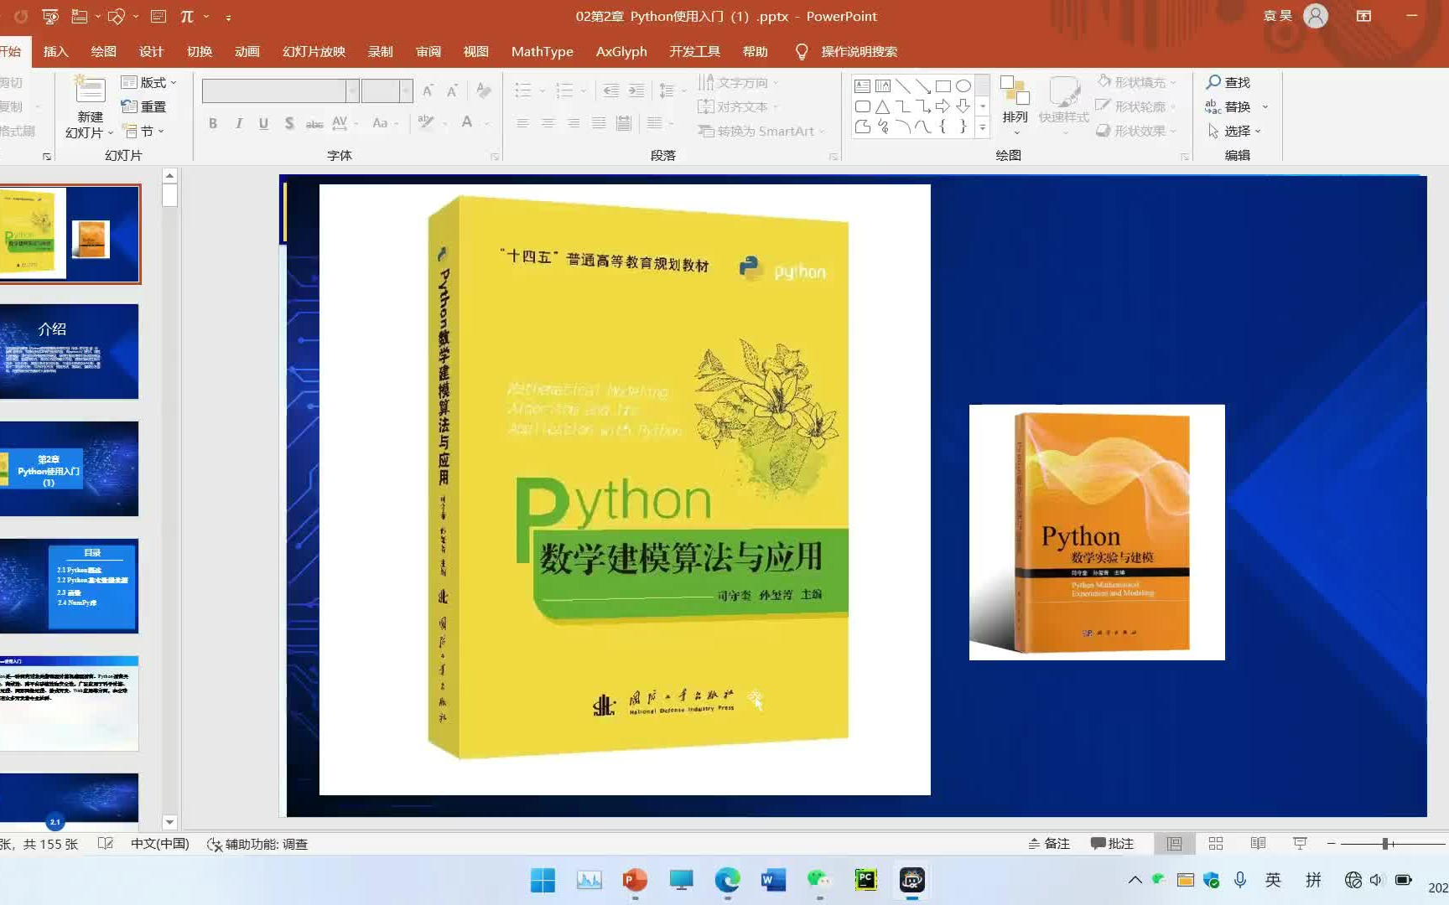Click the pi equation icon in the title bar

point(187,16)
